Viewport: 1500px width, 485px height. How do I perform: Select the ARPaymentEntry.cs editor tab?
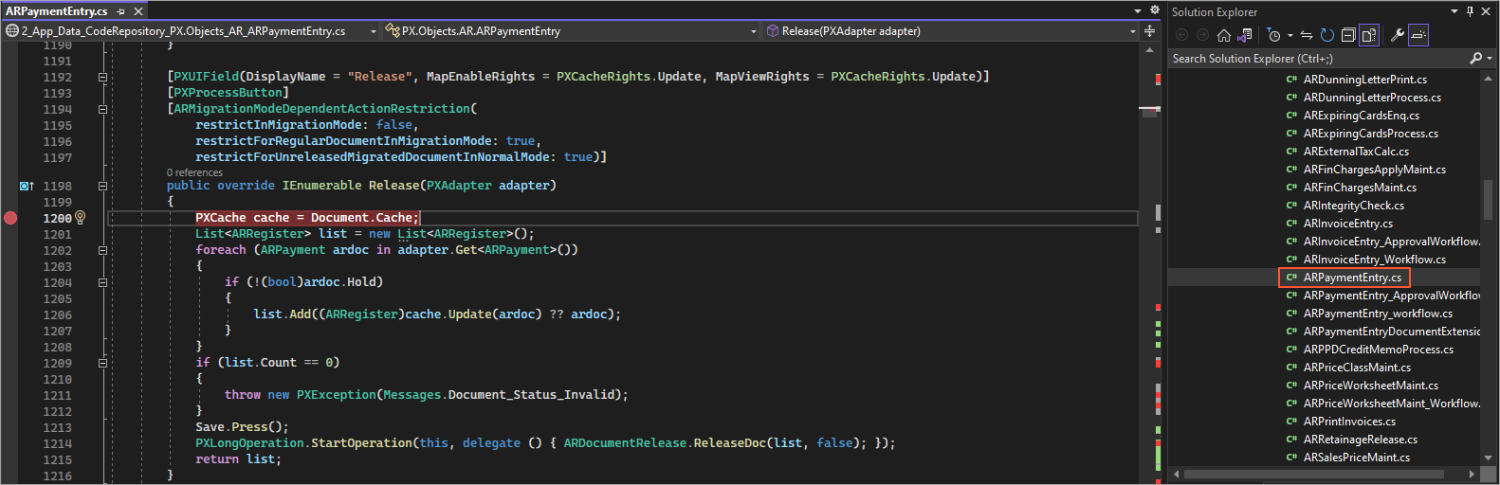click(x=57, y=11)
